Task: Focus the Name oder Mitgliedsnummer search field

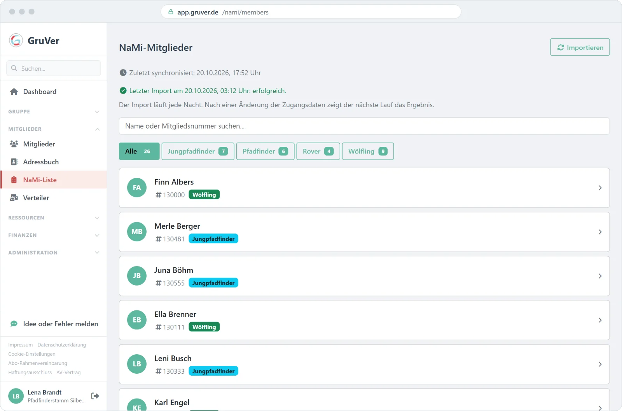Action: (364, 126)
